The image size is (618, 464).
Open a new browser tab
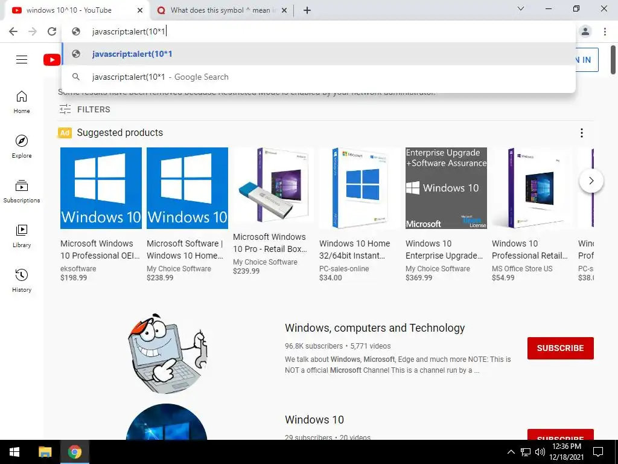(x=307, y=10)
